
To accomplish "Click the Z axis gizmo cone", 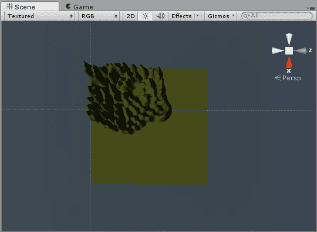I will click(x=300, y=50).
